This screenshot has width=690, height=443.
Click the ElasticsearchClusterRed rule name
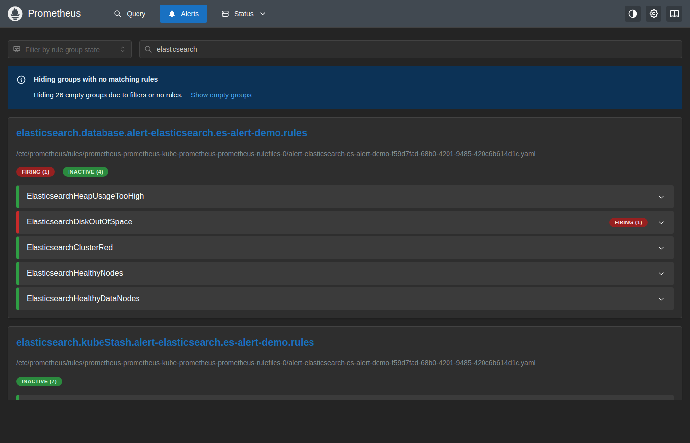[69, 248]
